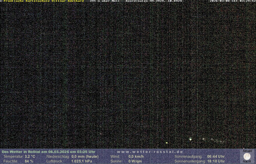Click the Niederschlag 0,0 mm (heute) value
The width and height of the screenshot is (256, 164).
tap(85, 156)
